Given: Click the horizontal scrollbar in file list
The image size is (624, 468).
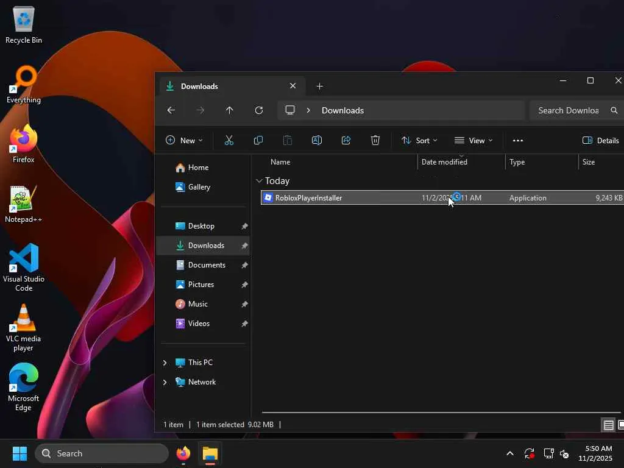Looking at the screenshot, I should [441, 413].
